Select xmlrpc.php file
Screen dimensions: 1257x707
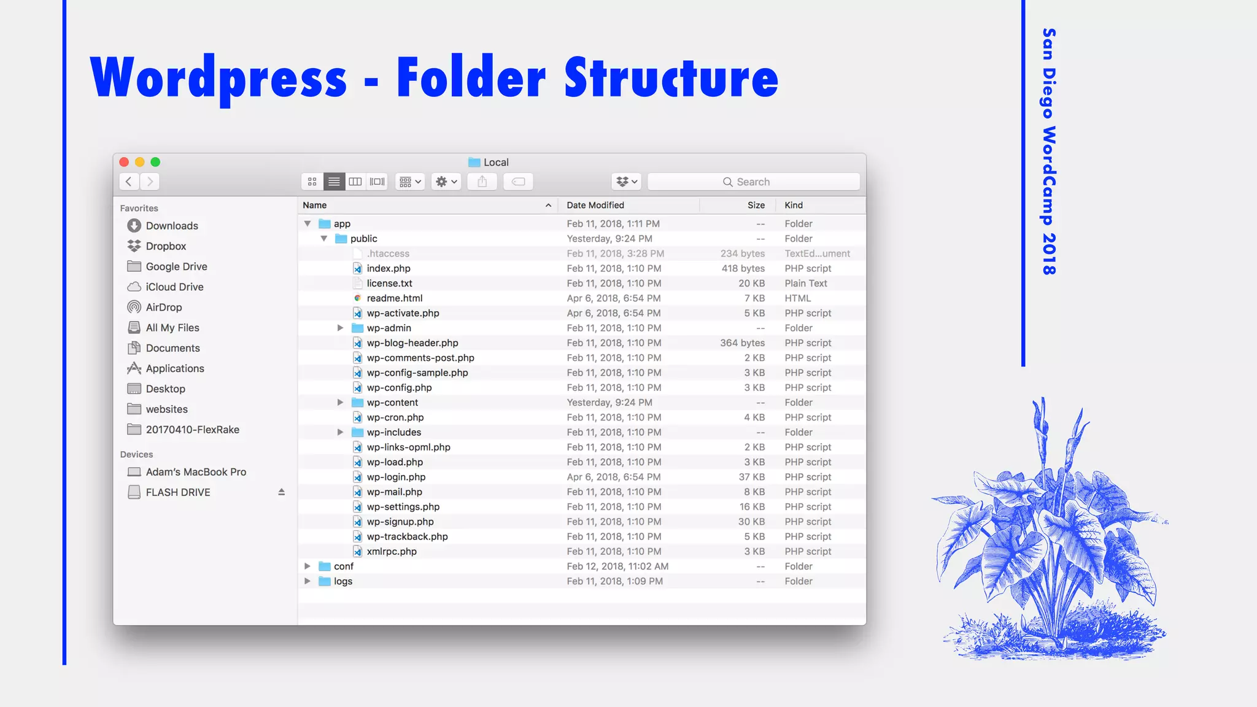click(x=582, y=552)
